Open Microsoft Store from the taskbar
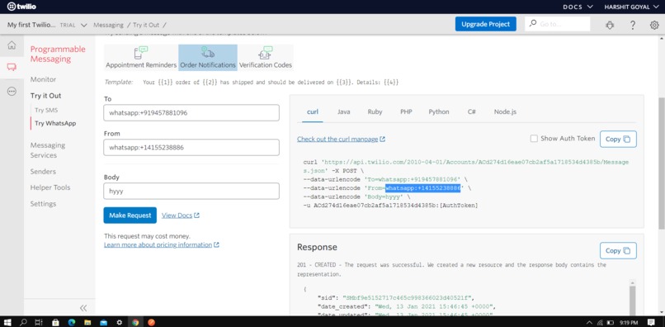Screen dimensions: 665x327 [x=55, y=322]
